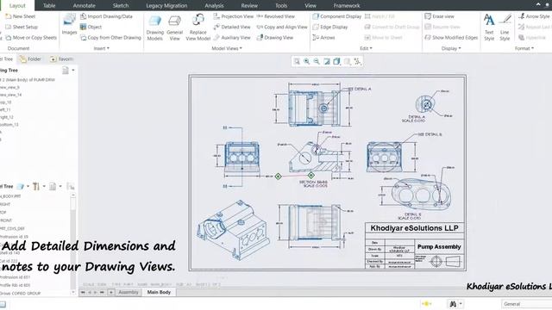Switch to the Framework tab
Viewport: 552px width, 310px height.
click(347, 6)
